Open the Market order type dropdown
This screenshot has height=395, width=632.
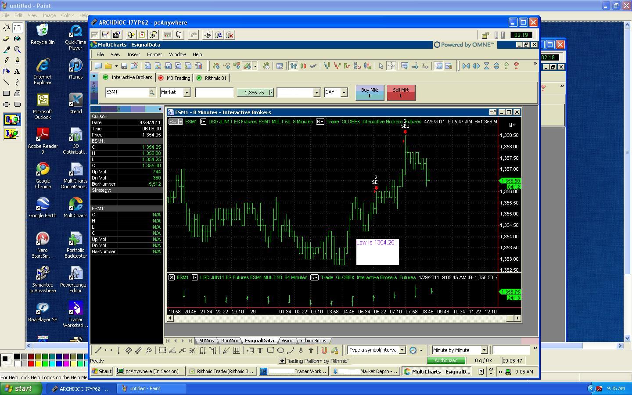tap(187, 93)
